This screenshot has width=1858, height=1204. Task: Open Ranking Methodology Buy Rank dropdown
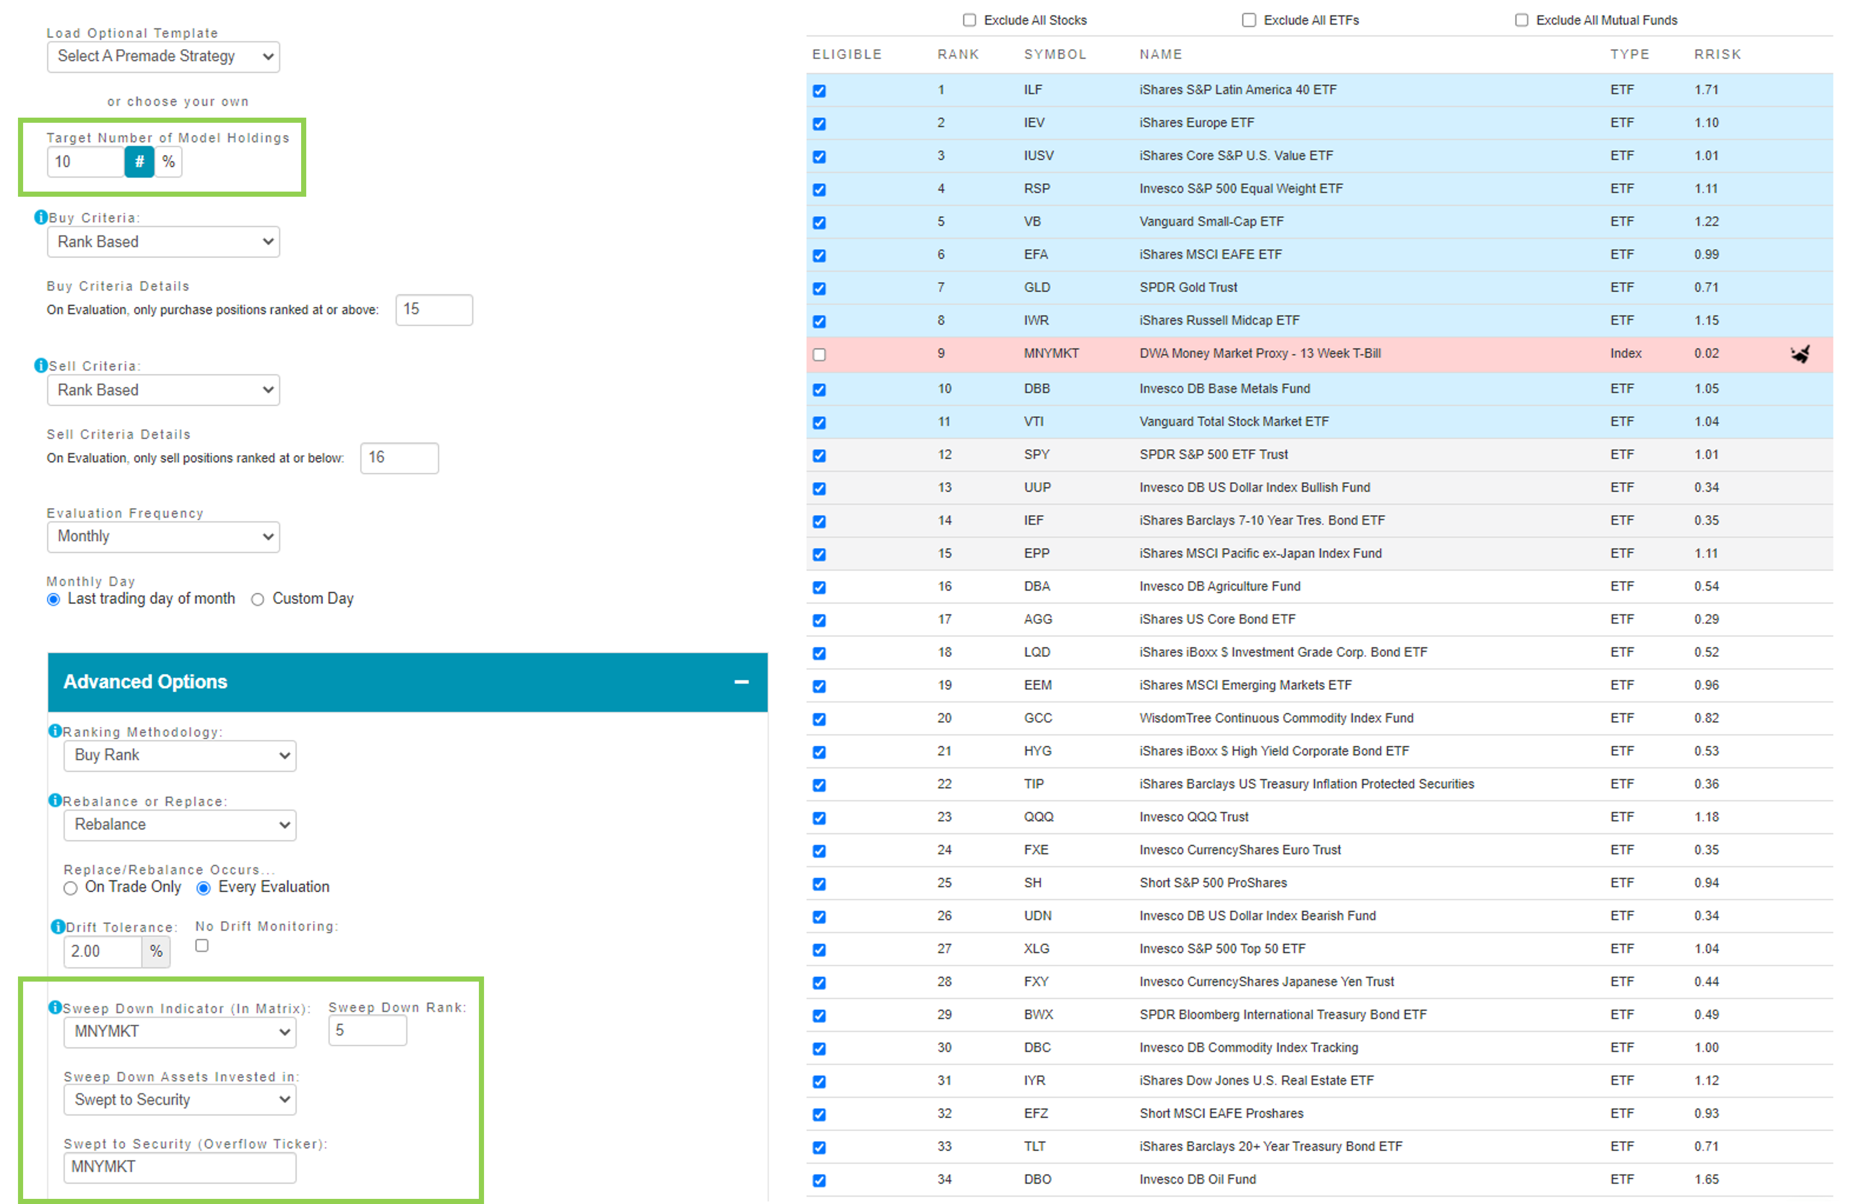point(179,756)
